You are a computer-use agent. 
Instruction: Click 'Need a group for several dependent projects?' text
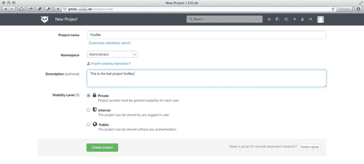(x=263, y=147)
